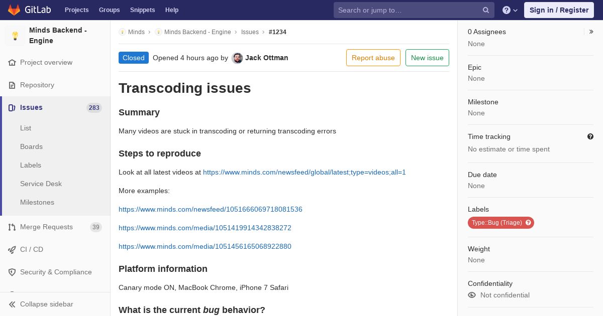The width and height of the screenshot is (603, 316).
Task: Click the Closed status badge
Action: pos(134,58)
